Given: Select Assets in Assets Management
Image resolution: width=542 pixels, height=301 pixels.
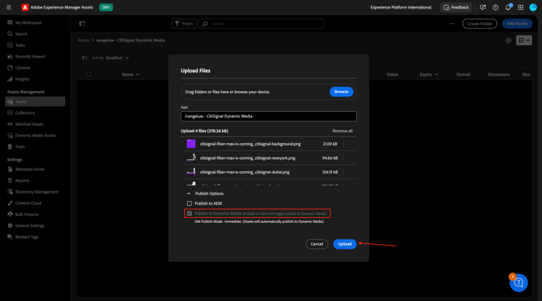Looking at the screenshot, I should coord(35,102).
